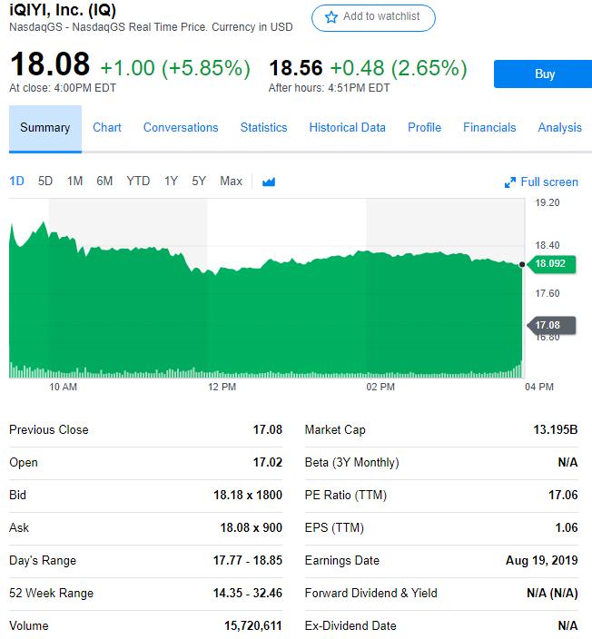Viewport: 592px width, 639px height.
Task: Click the PE Ratio (TTM) value 17.06
Action: click(563, 496)
